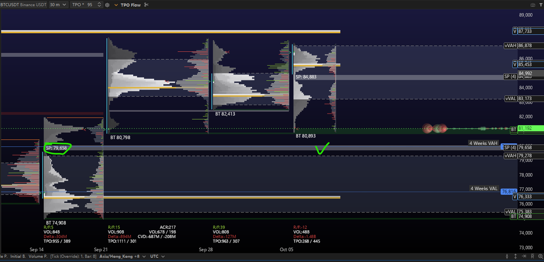Open the chart settings gear icon
Viewport: 544px width, 262px height.
pos(107,5)
